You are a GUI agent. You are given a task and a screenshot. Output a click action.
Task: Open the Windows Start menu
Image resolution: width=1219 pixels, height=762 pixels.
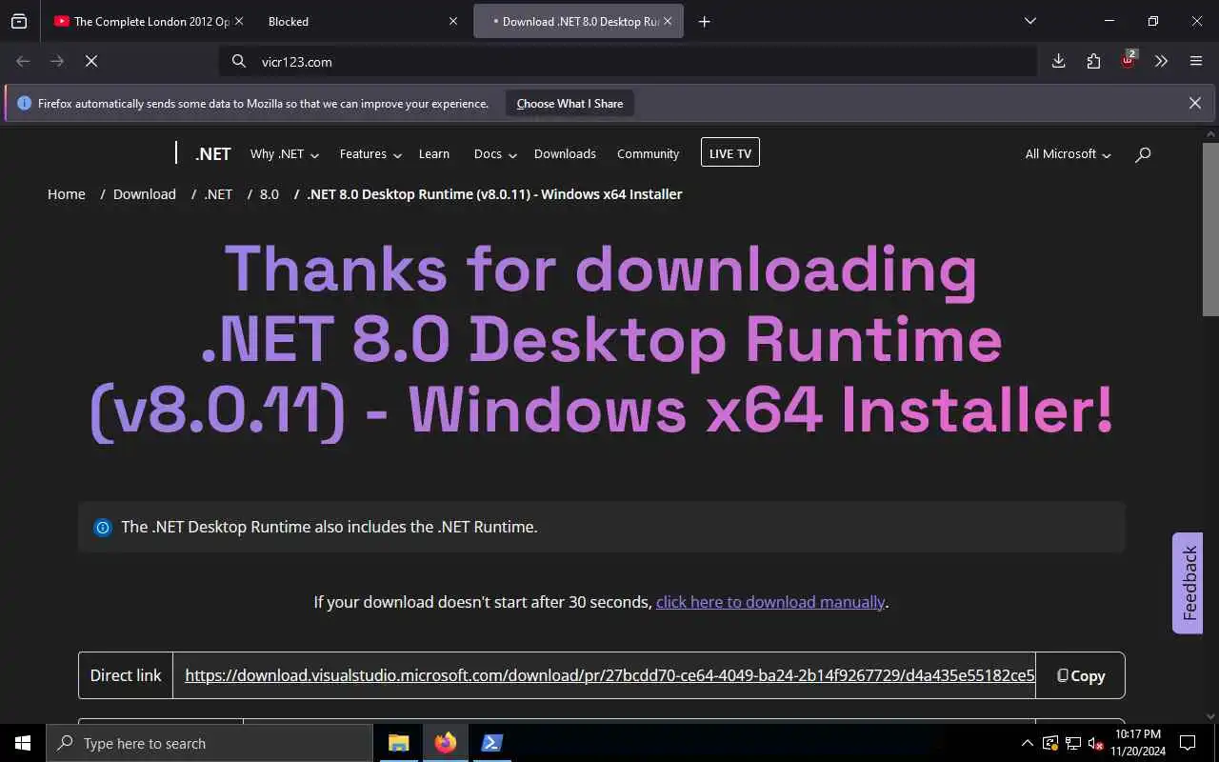[x=23, y=743]
